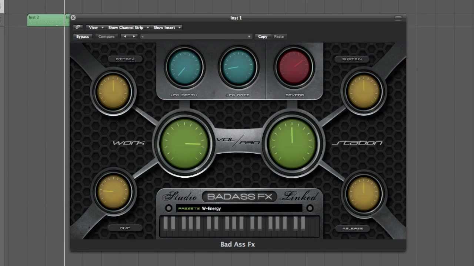Click the LFO Depth teal knob
The height and width of the screenshot is (266, 474).
tap(184, 67)
